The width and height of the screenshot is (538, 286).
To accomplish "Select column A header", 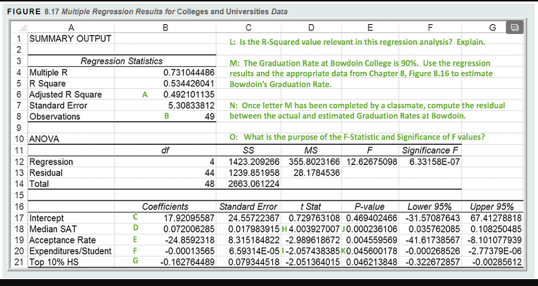I will (71, 28).
